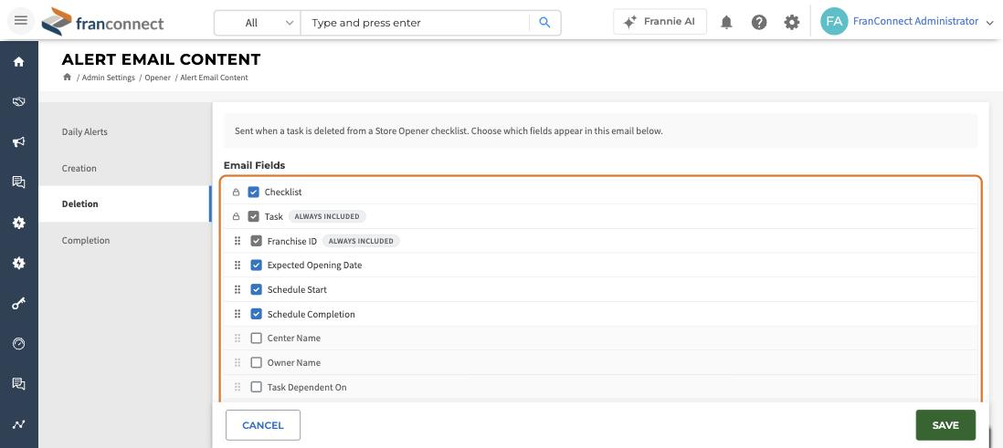Click the Center Name drag handle
1003x448 pixels.
click(238, 339)
